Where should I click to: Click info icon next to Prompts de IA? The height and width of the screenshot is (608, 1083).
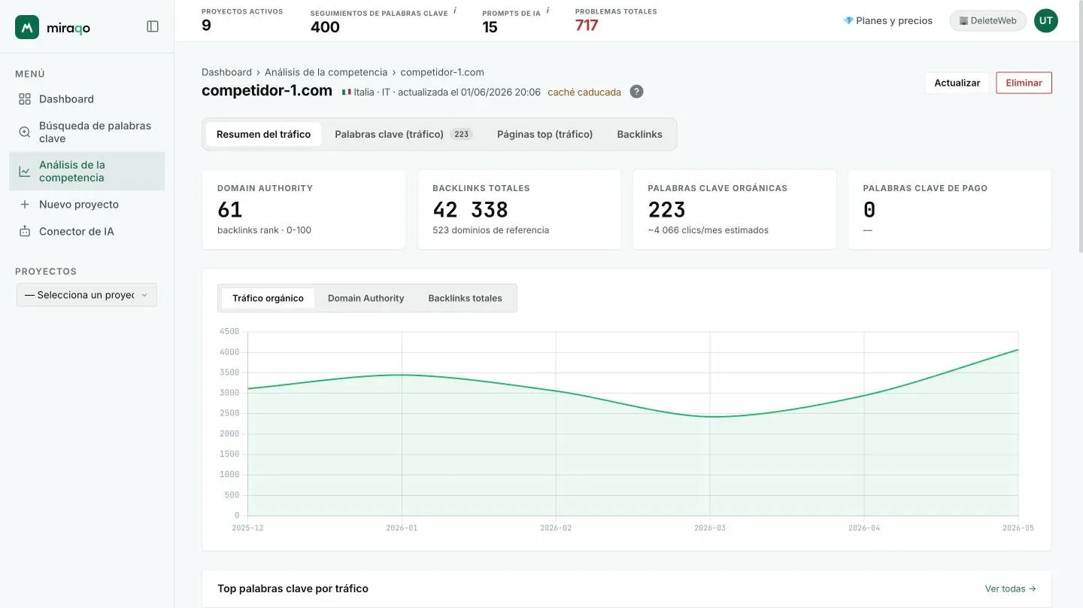coord(548,11)
